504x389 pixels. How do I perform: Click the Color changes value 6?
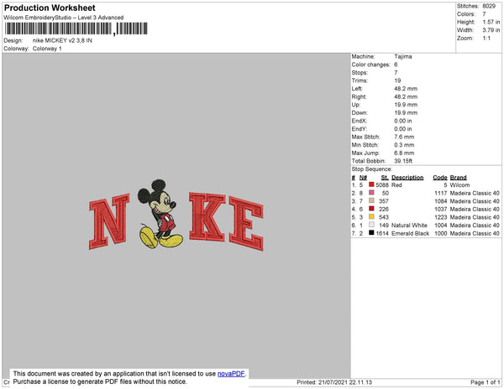pos(396,65)
